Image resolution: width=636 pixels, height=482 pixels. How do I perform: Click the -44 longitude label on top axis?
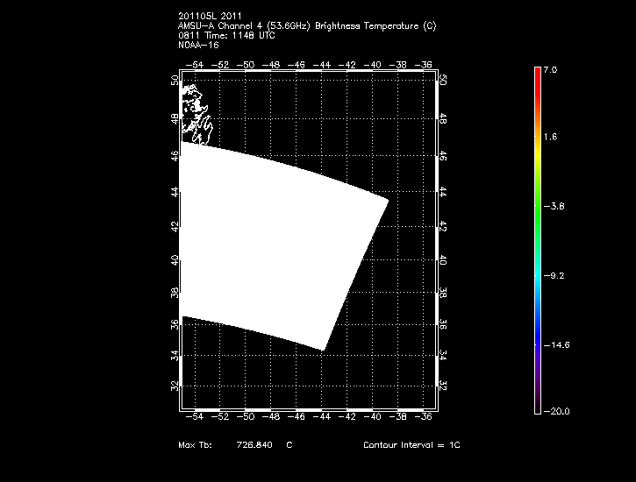(324, 64)
